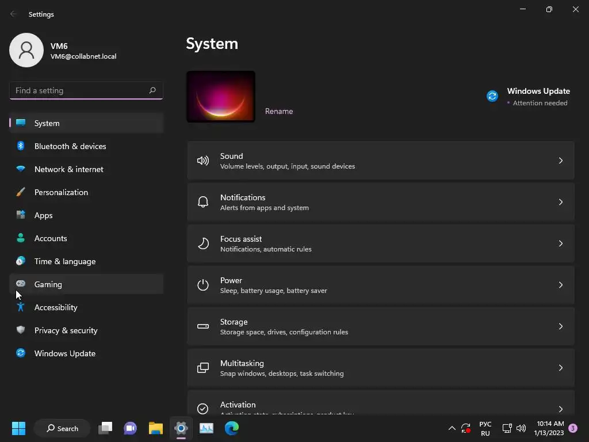Image resolution: width=589 pixels, height=442 pixels.
Task: Click the Find a setting search box
Action: tap(86, 90)
